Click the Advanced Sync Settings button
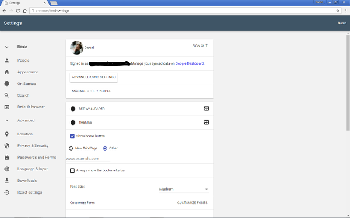 (94, 77)
